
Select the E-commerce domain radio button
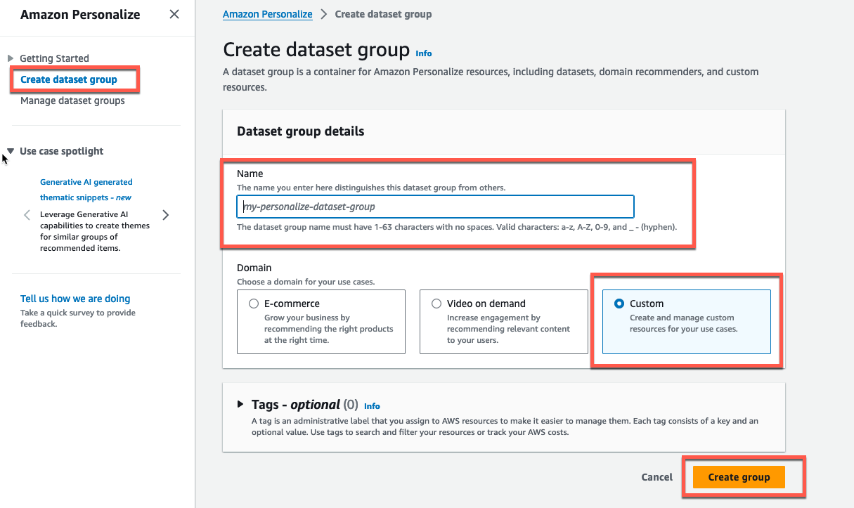click(254, 304)
